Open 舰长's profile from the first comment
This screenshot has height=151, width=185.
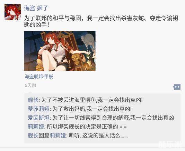33,100
